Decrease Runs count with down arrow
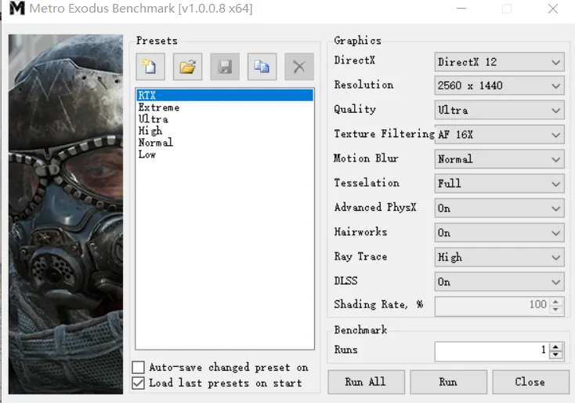 (x=555, y=354)
